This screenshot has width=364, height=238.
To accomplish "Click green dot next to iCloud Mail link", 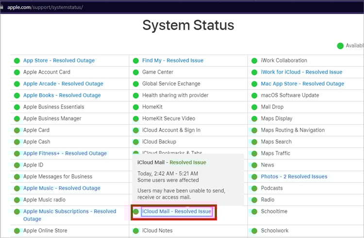I will pos(136,211).
